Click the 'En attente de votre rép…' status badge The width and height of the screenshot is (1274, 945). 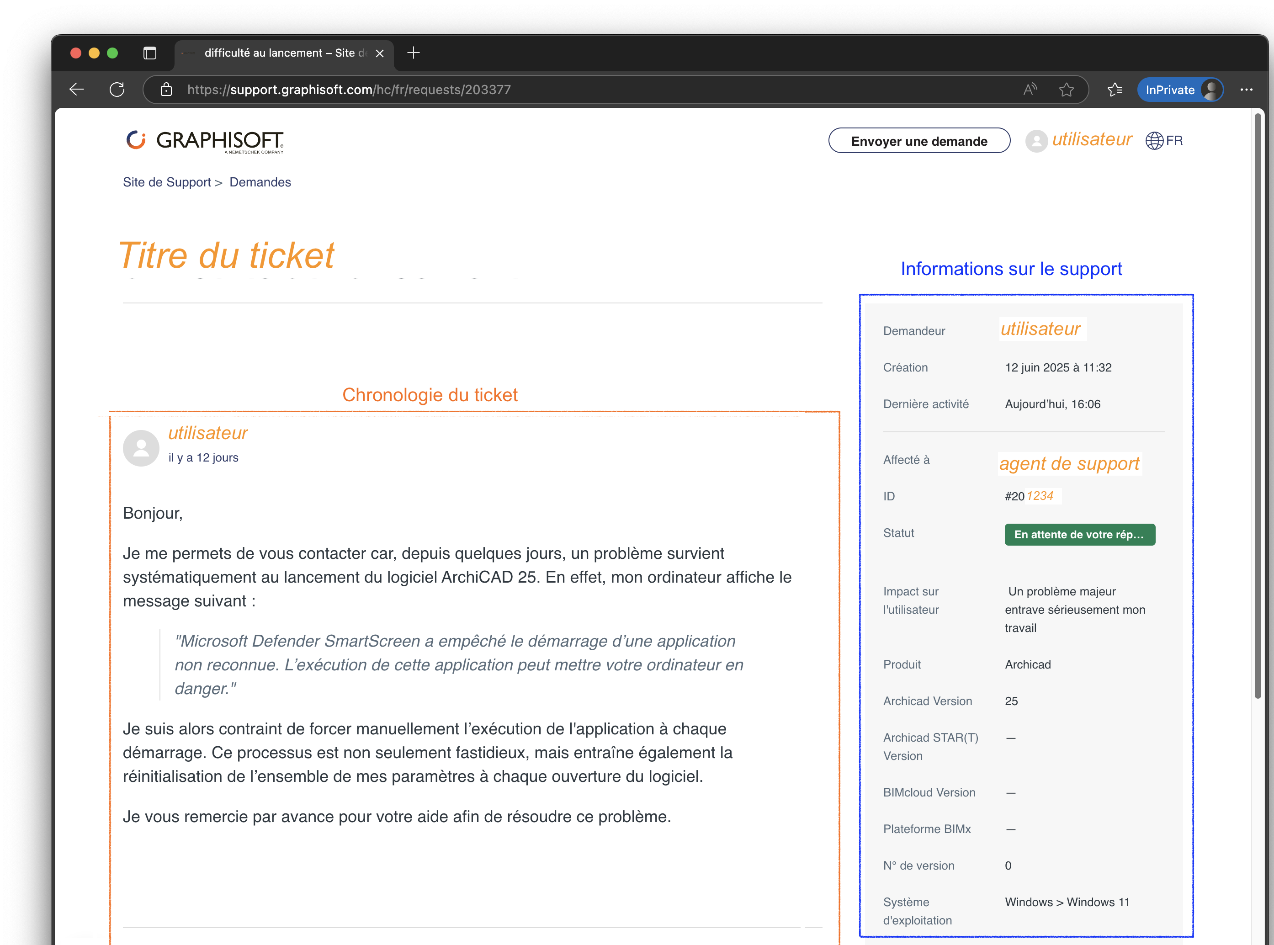click(1079, 534)
